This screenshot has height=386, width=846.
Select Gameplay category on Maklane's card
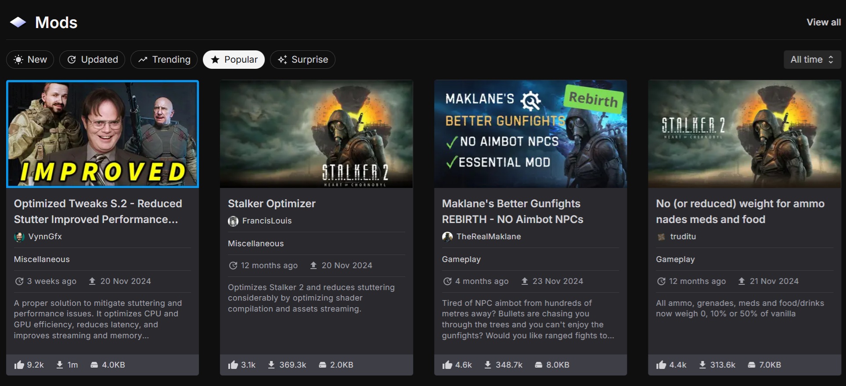461,259
